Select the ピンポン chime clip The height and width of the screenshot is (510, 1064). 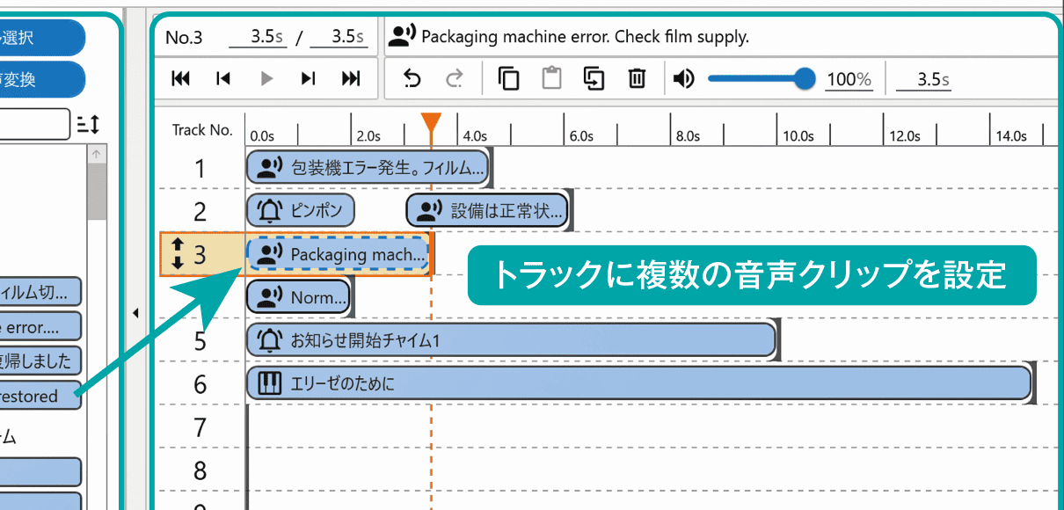[x=301, y=211]
